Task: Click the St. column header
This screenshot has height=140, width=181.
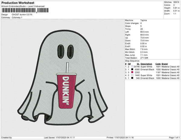Action: click(138, 64)
